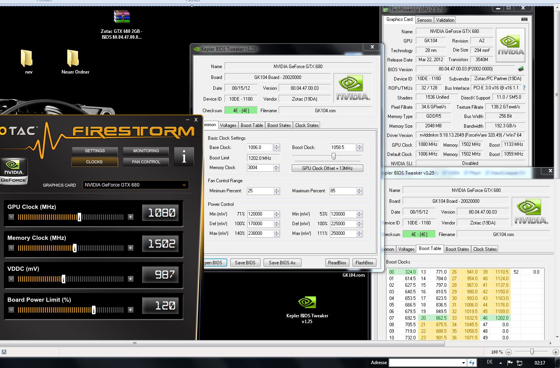Click the down spinner of the 250000 Max power field
The width and height of the screenshot is (560, 368).
pos(359,235)
